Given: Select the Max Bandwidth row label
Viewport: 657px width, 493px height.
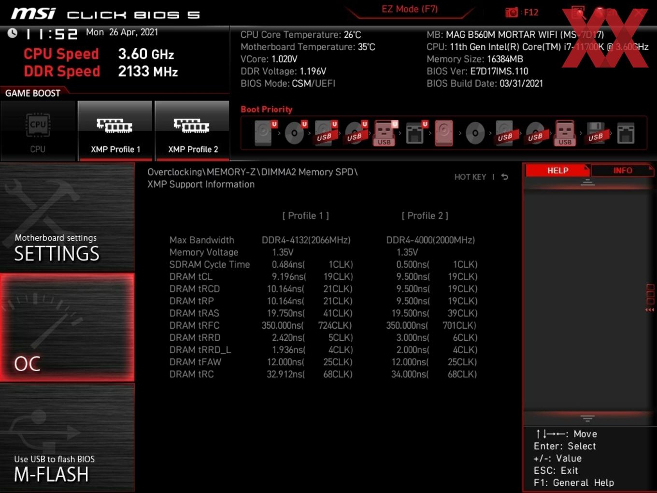Looking at the screenshot, I should tap(201, 240).
